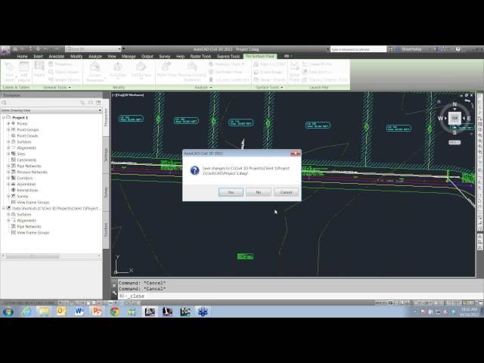Expand Alignments under Project 1
This screenshot has width=484, height=363.
[x=8, y=148]
